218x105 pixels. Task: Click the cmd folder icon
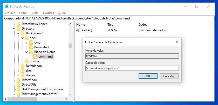pyautogui.click(x=31, y=42)
